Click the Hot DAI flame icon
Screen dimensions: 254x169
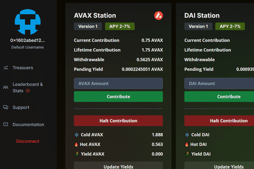pos(187,144)
